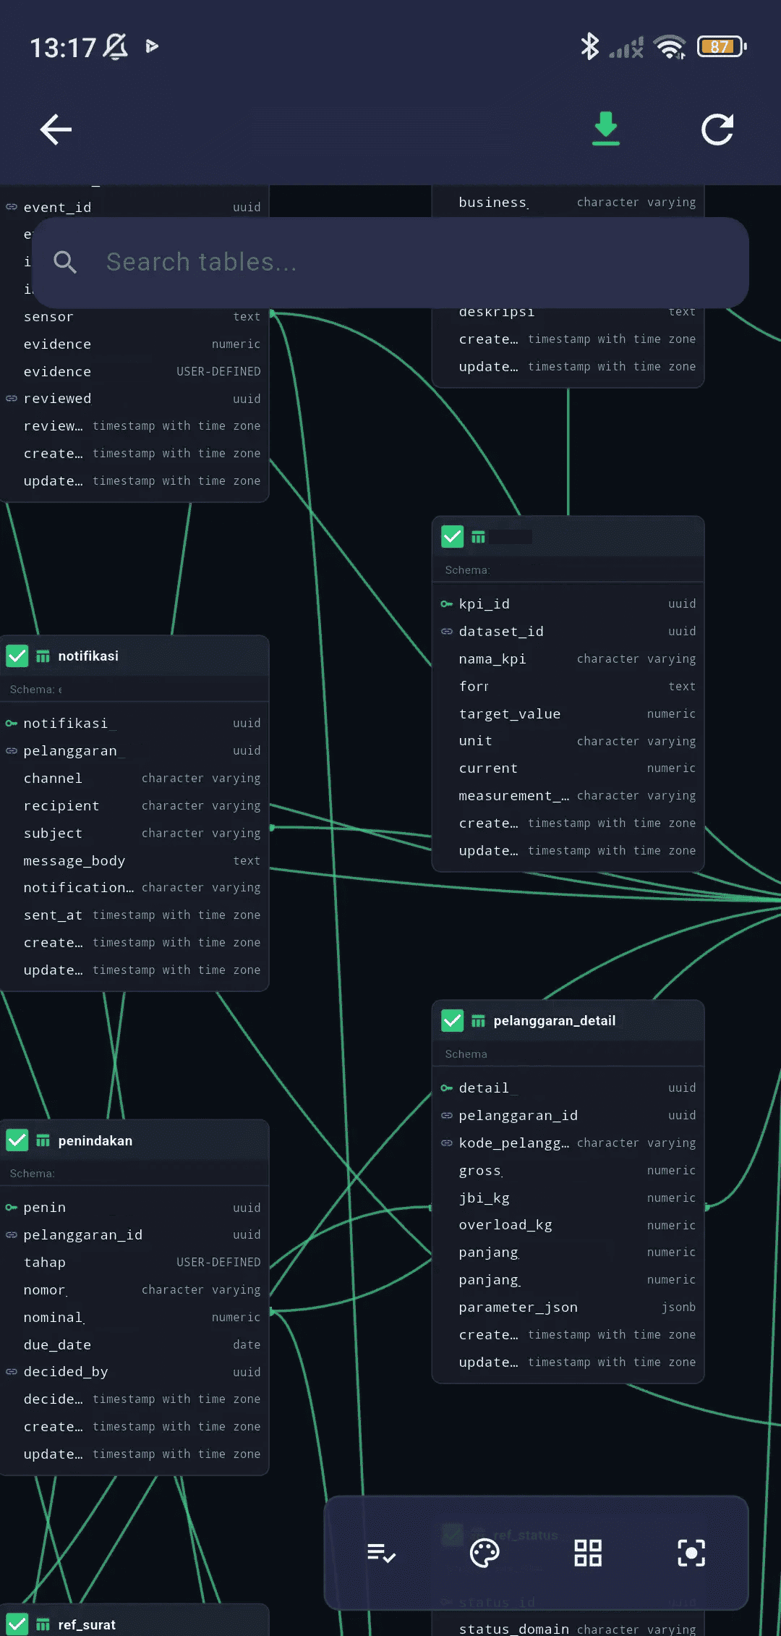Tap the kode_pelangg foreign key icon
This screenshot has width=781, height=1636.
[x=447, y=1143]
